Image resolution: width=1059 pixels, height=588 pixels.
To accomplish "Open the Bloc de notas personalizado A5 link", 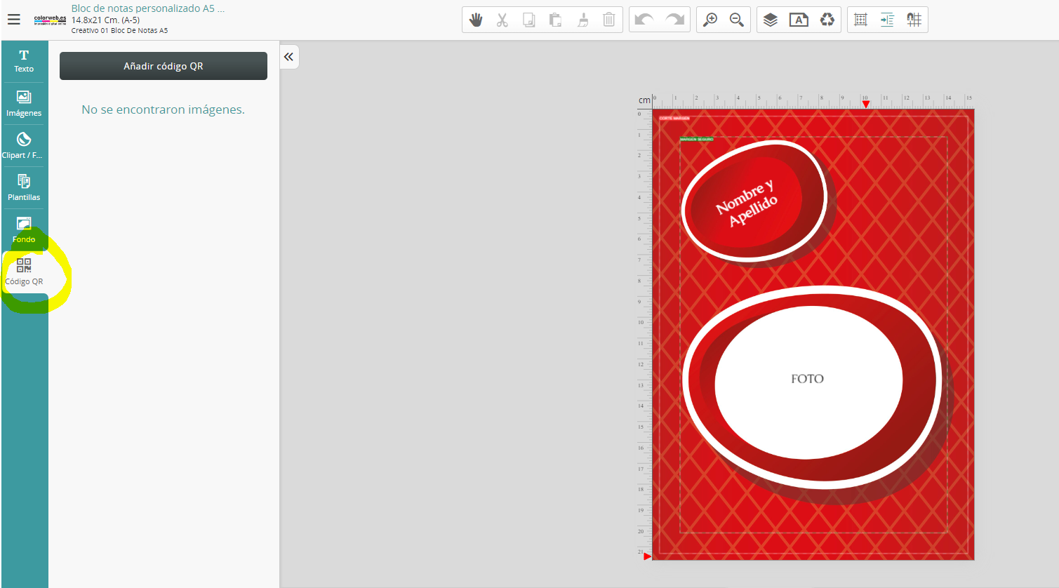I will pyautogui.click(x=147, y=8).
